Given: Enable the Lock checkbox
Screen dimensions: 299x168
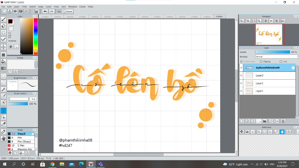Looking at the screenshot, I should pos(281,62).
